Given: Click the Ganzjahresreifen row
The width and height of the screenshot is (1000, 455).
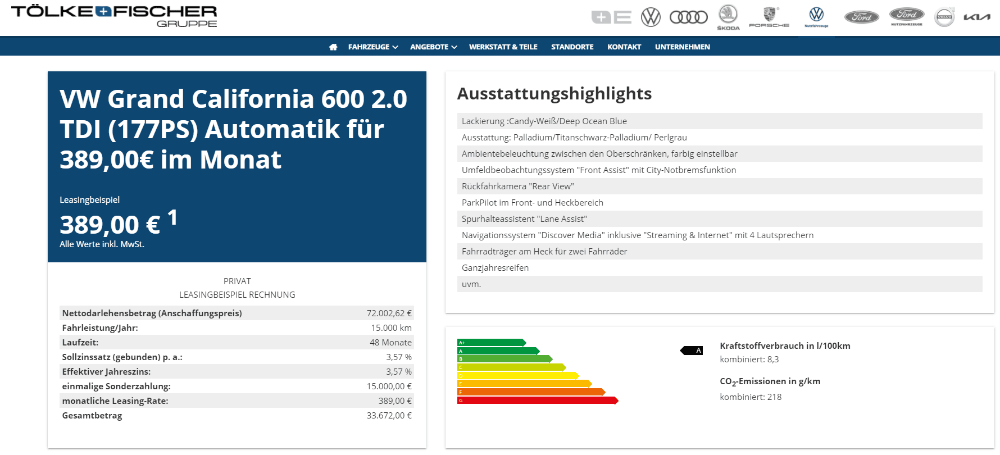Looking at the screenshot, I should 720,268.
